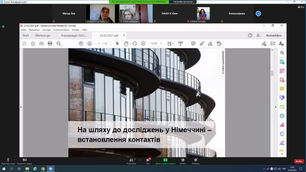Open the Bearbeiten menu
Viewport: 306px width, 172px height.
34,30
